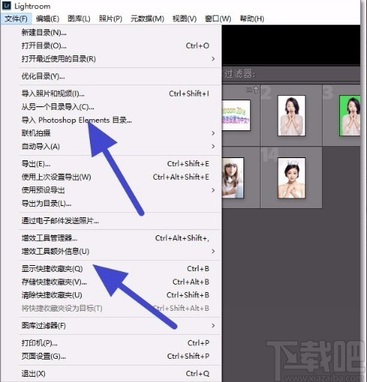This screenshot has width=367, height=382.
Task: Open the 帮助(H) menu
Action: (252, 19)
